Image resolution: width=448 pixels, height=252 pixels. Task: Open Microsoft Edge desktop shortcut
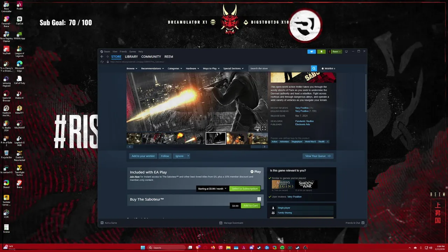(x=20, y=66)
